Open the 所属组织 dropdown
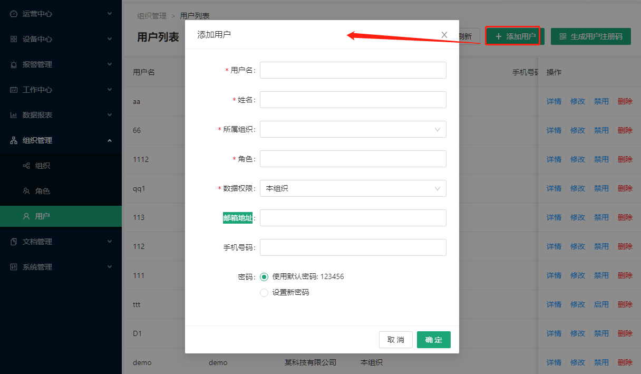 tap(353, 129)
